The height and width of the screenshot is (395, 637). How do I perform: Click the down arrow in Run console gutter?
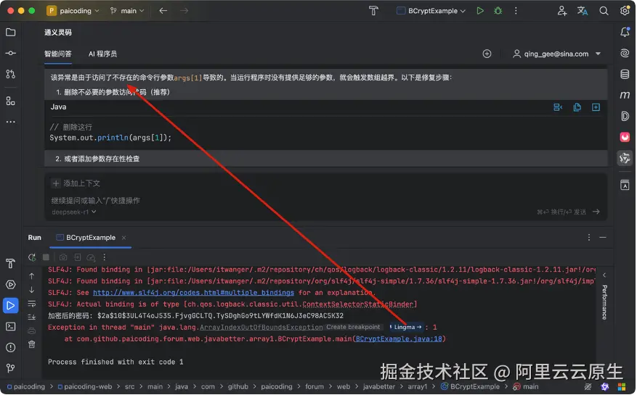(32, 290)
